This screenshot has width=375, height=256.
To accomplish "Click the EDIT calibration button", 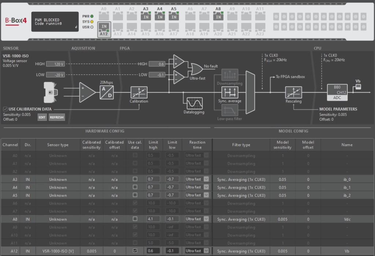I will [x=42, y=117].
